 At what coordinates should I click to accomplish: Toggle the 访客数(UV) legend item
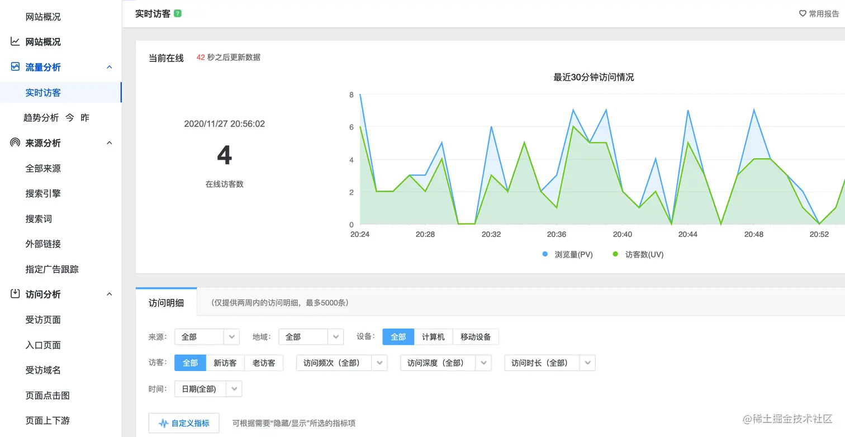pos(637,254)
